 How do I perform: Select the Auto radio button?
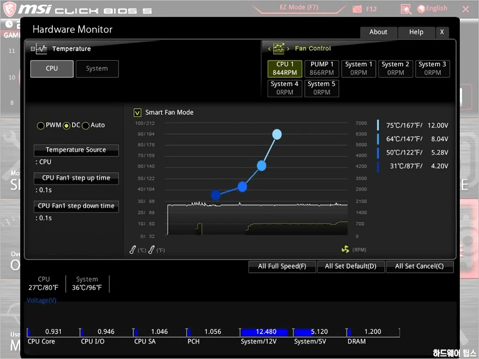point(86,125)
